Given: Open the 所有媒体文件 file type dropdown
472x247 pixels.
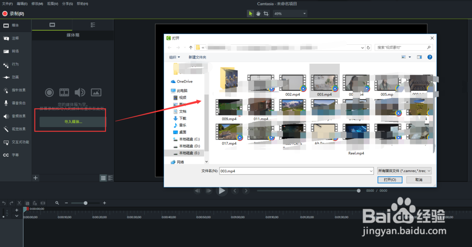Looking at the screenshot, I should click(x=405, y=171).
